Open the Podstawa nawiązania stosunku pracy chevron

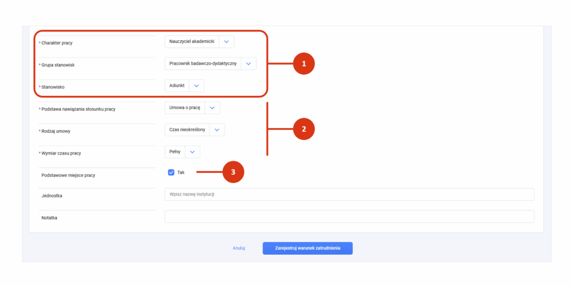tap(212, 108)
